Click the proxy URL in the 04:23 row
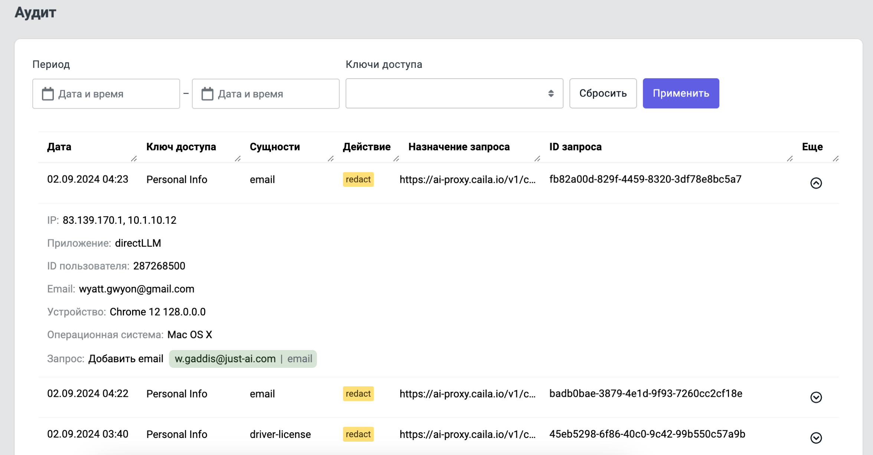This screenshot has width=873, height=455. (467, 180)
